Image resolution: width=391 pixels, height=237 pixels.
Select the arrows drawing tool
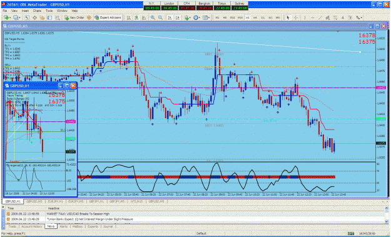click(x=358, y=18)
